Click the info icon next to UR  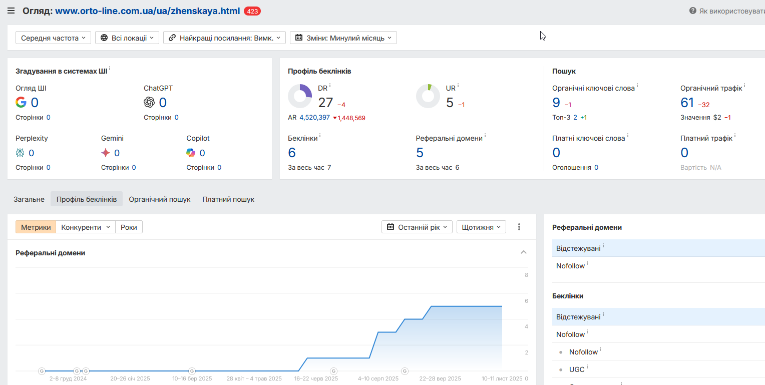point(458,86)
